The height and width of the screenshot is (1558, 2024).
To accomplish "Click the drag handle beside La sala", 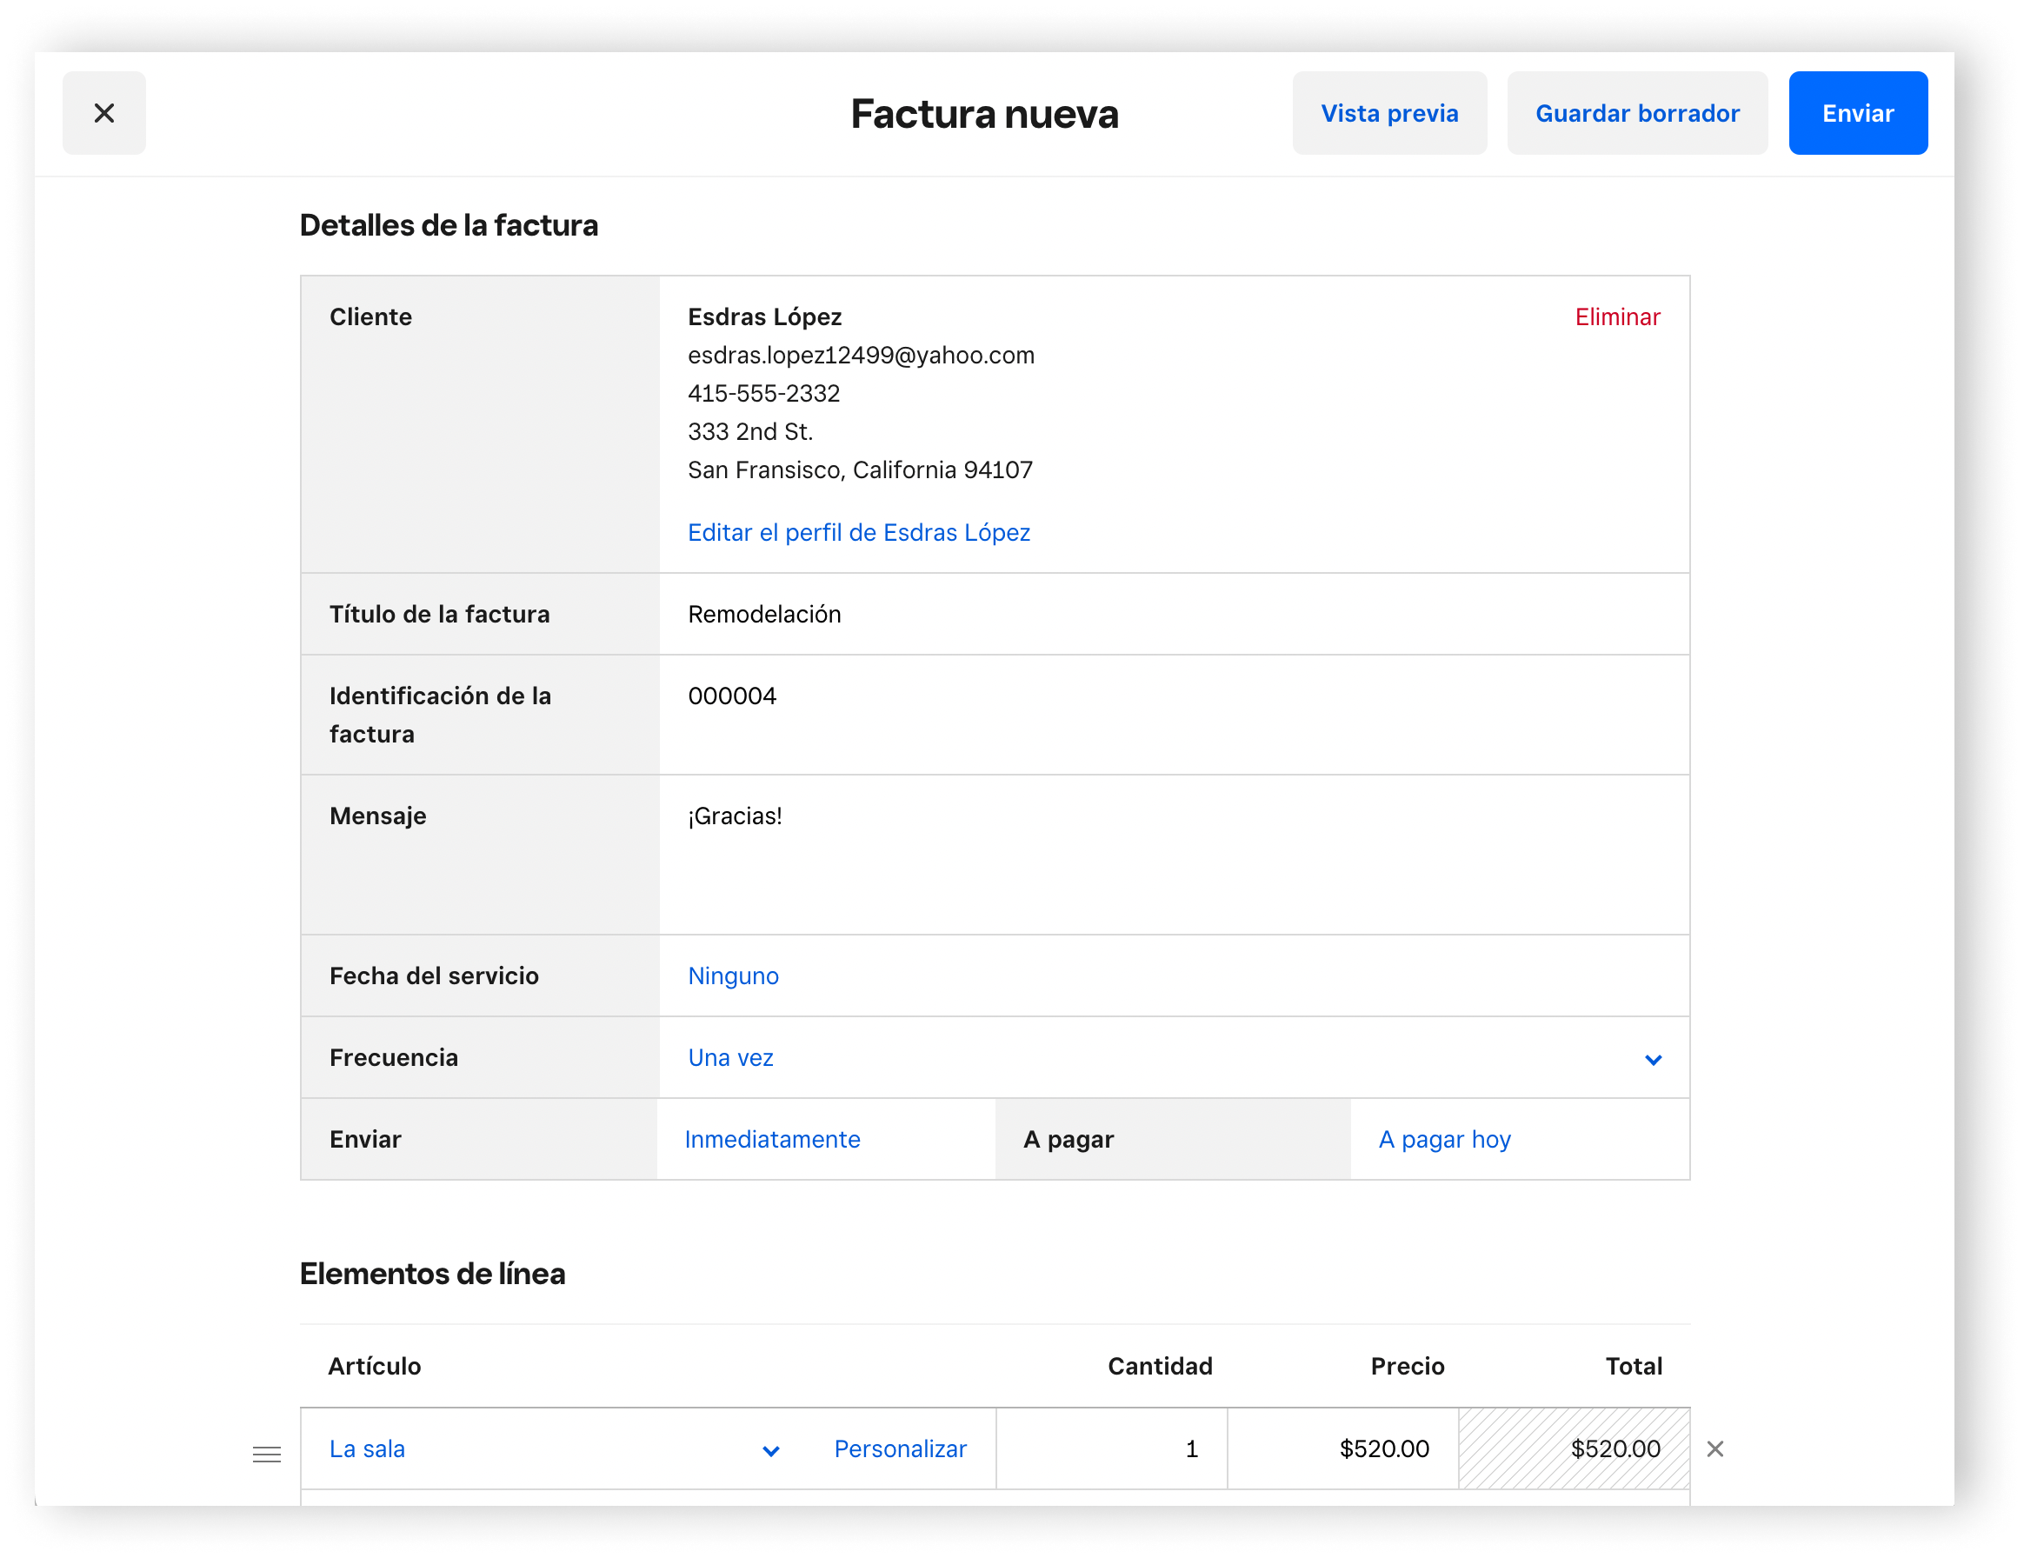I will click(x=267, y=1454).
